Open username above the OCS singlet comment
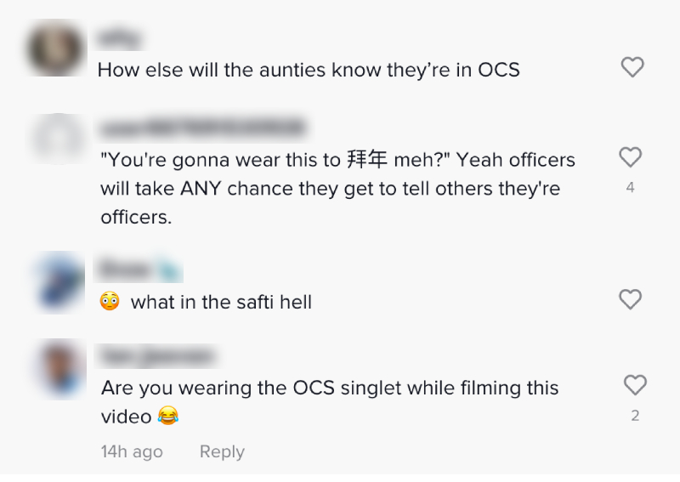This screenshot has width=680, height=482. pyautogui.click(x=157, y=356)
